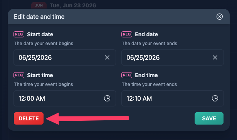The height and width of the screenshot is (140, 237).
Task: Edit the Start date 06/25/2026 field
Action: [65, 57]
